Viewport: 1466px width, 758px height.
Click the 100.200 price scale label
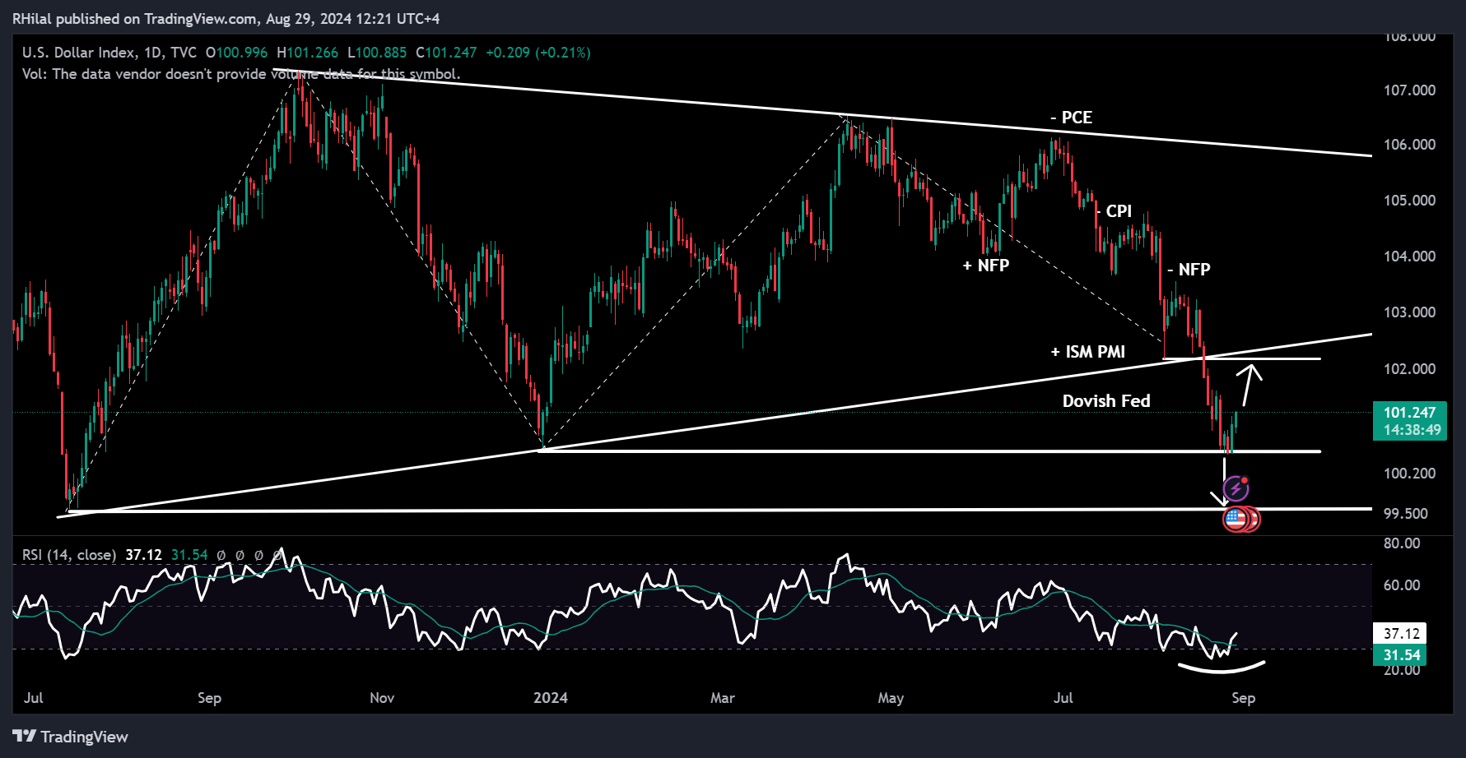click(1410, 474)
